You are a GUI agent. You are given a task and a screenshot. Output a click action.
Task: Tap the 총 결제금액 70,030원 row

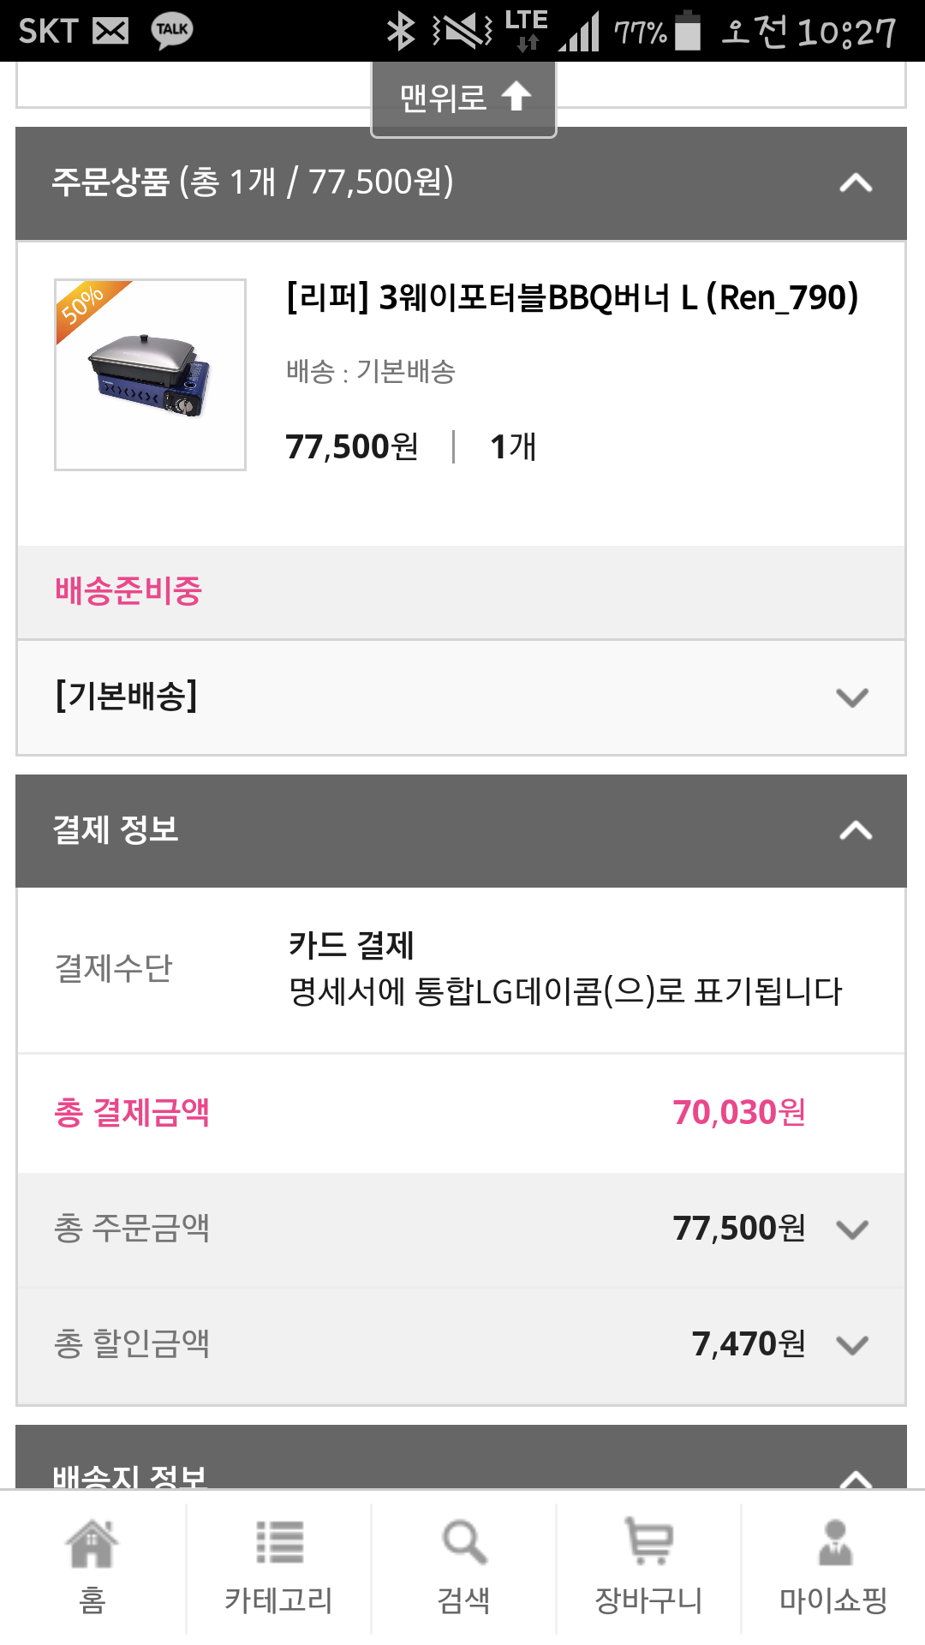461,1113
